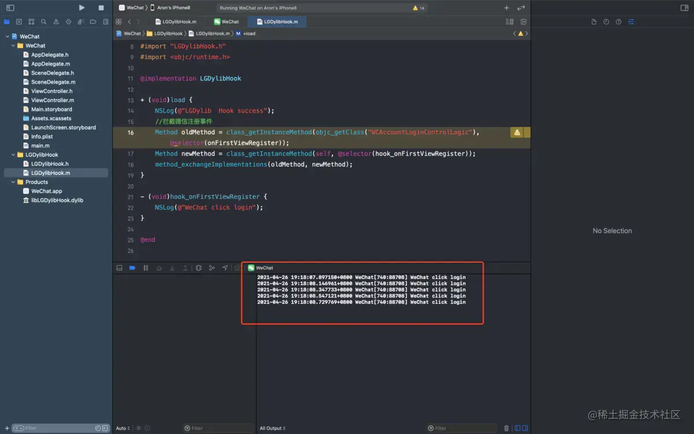Clear the console with the trash icon
This screenshot has width=694, height=434.
pos(507,428)
